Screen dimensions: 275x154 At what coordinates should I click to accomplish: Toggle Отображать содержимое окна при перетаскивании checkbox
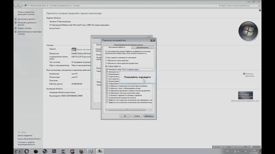click(107, 86)
